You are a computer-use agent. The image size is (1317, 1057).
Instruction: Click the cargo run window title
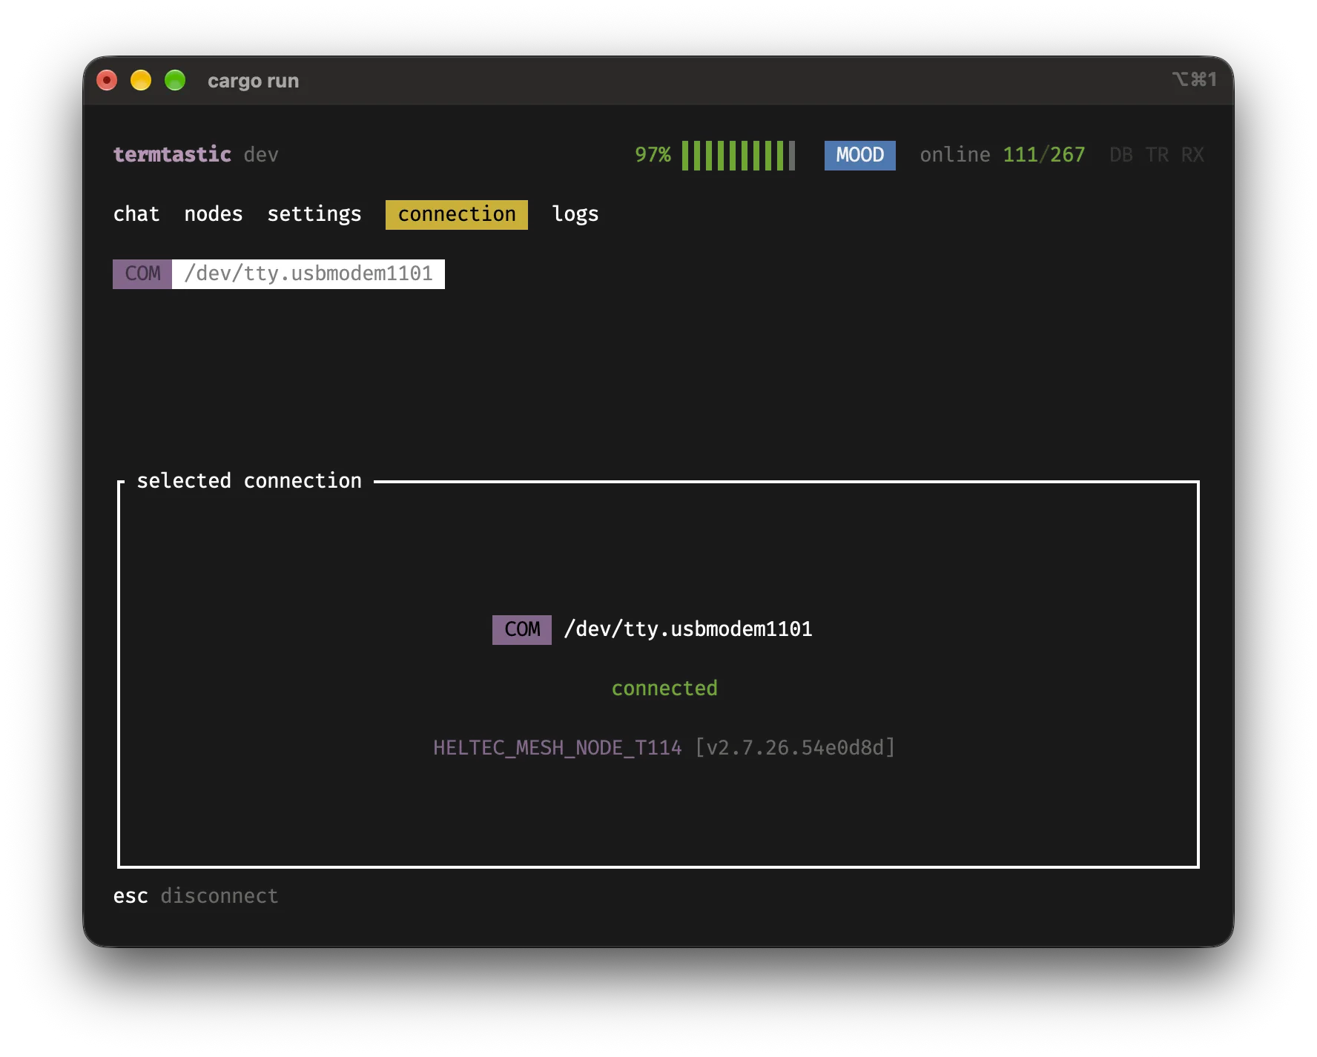[x=253, y=81]
